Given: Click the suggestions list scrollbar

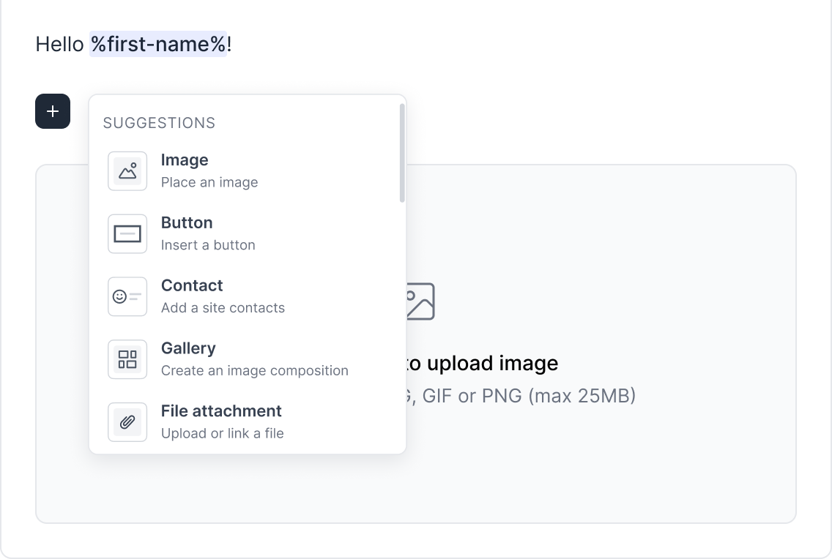Looking at the screenshot, I should pos(402,153).
